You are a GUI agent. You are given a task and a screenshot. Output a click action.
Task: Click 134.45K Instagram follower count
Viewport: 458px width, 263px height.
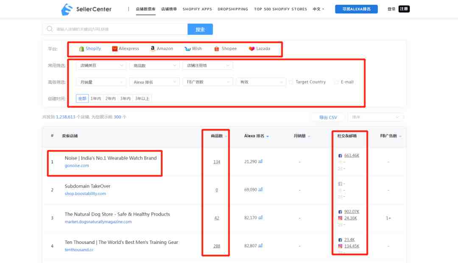(x=352, y=246)
